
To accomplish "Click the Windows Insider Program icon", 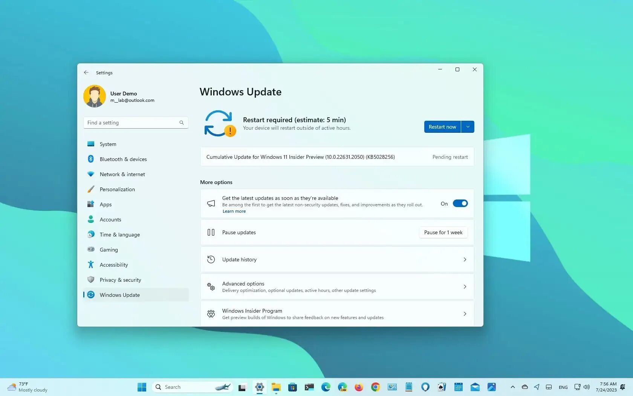I will [x=211, y=314].
